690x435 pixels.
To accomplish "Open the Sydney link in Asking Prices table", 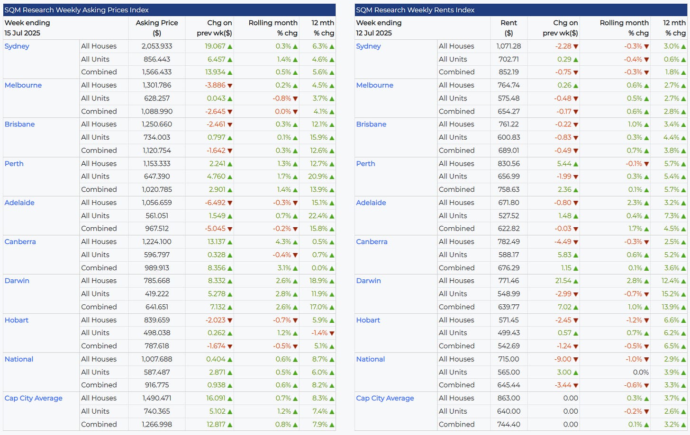I will (17, 46).
